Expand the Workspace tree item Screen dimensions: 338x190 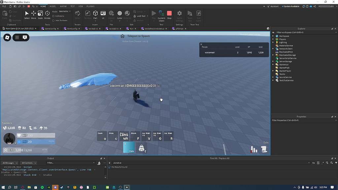point(272,36)
